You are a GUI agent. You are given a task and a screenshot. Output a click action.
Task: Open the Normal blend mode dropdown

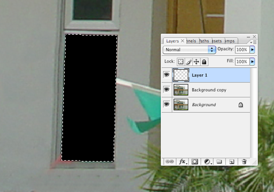189,50
